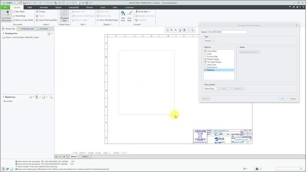Switch to the Sheet 2 tab
This screenshot has height=172, width=306.
(x=85, y=157)
